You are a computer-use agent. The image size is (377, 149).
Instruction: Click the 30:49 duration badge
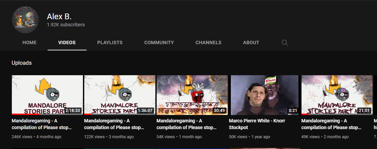220,111
